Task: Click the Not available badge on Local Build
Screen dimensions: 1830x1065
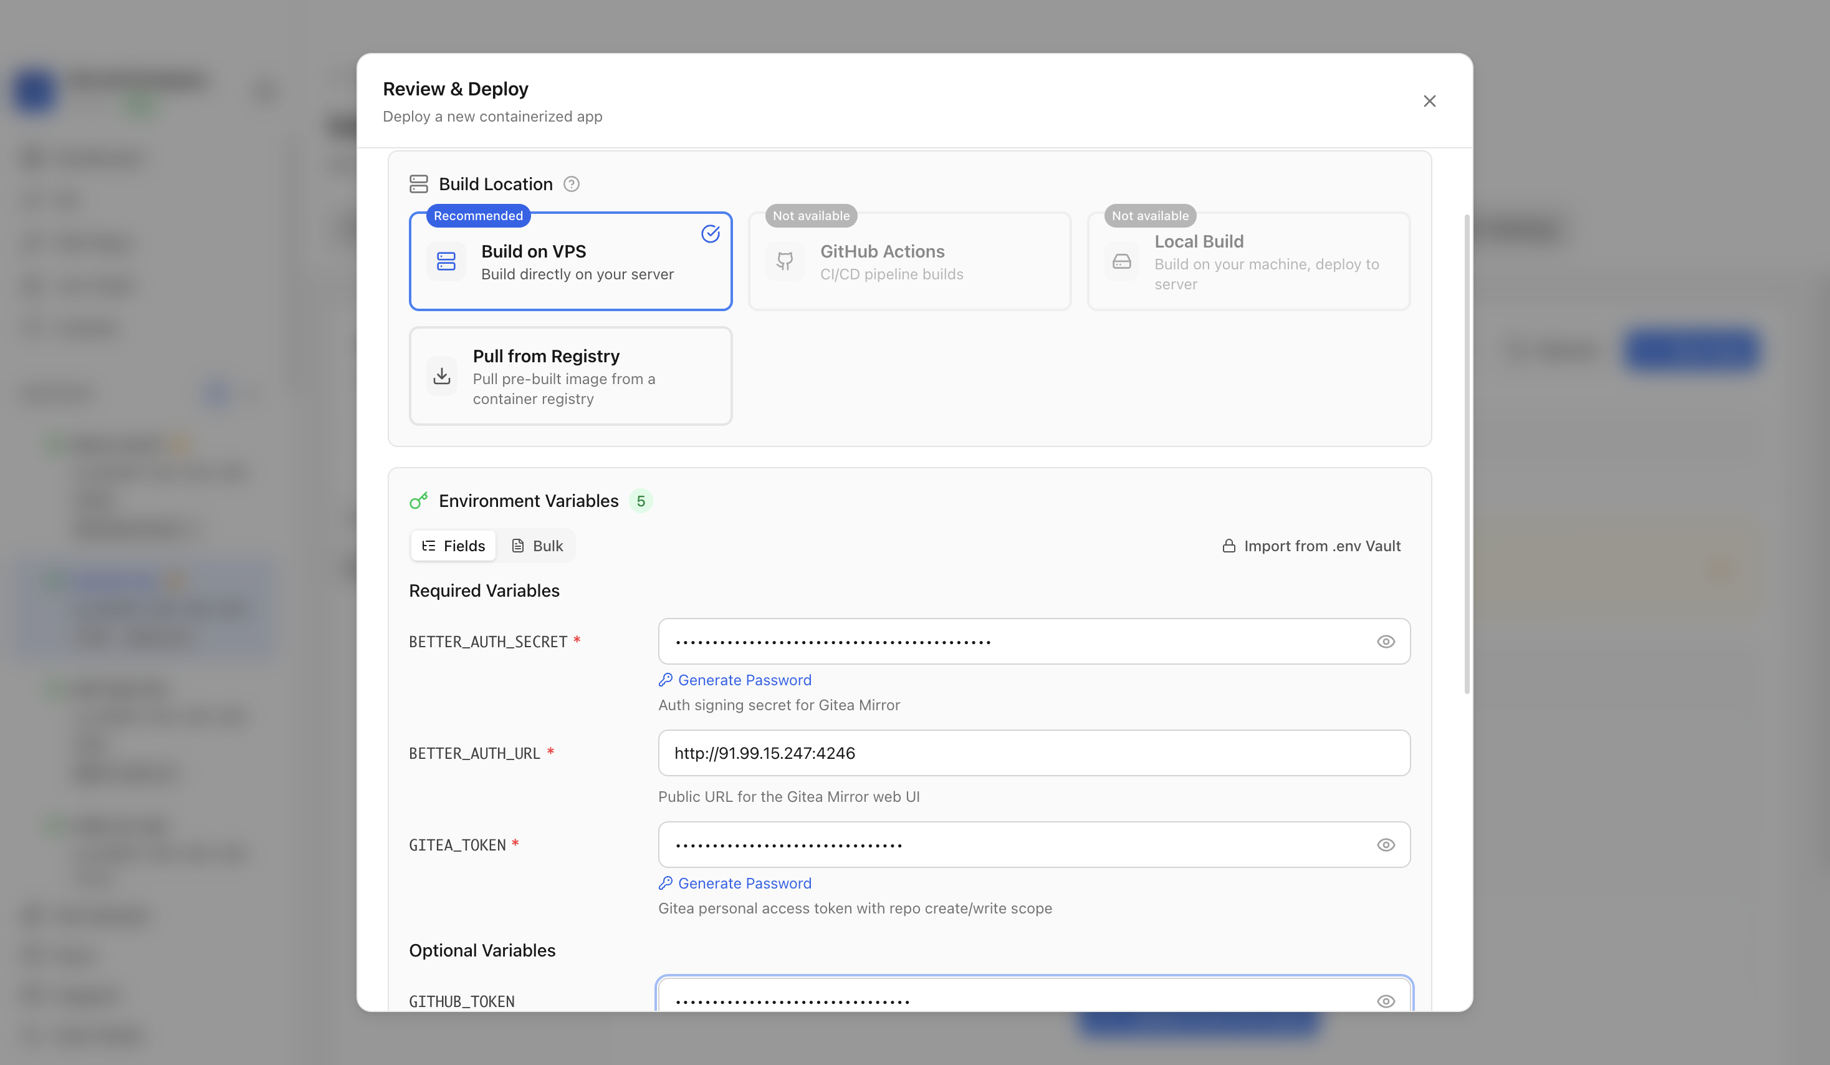Action: (1150, 216)
